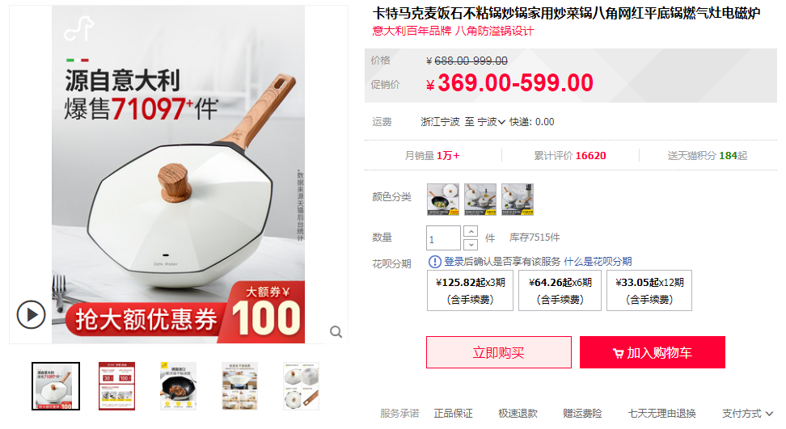786x429 pixels.
Task: Open the 累计评价 16620 reviews count
Action: coord(570,156)
